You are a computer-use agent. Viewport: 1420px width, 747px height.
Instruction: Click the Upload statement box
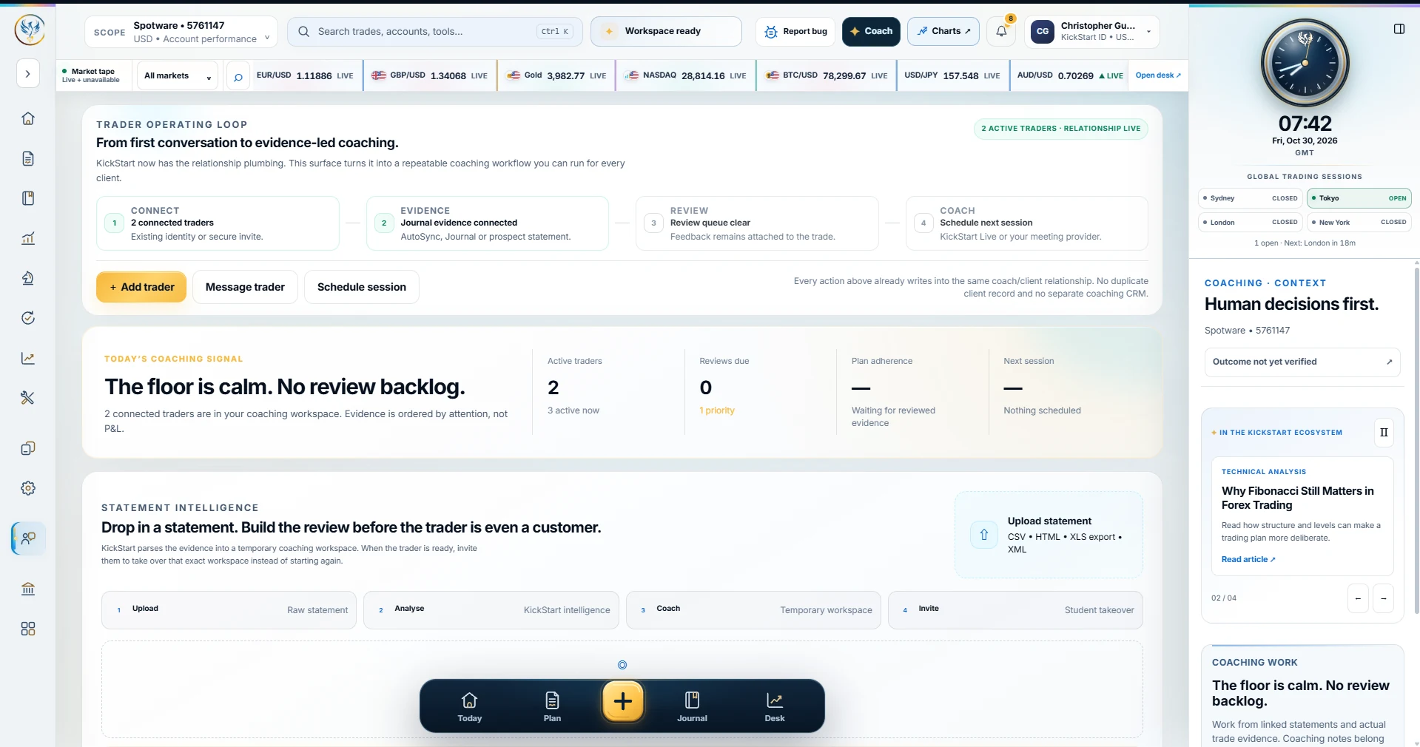[1049, 535]
